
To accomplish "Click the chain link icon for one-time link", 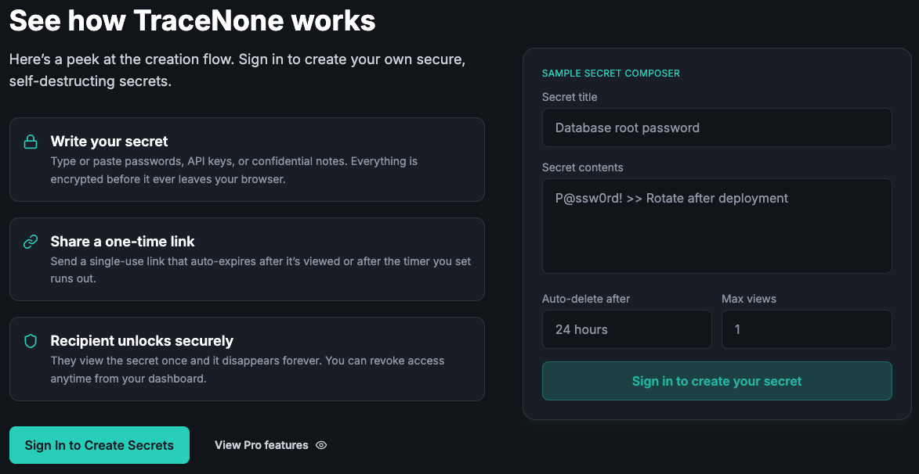I will click(x=31, y=242).
